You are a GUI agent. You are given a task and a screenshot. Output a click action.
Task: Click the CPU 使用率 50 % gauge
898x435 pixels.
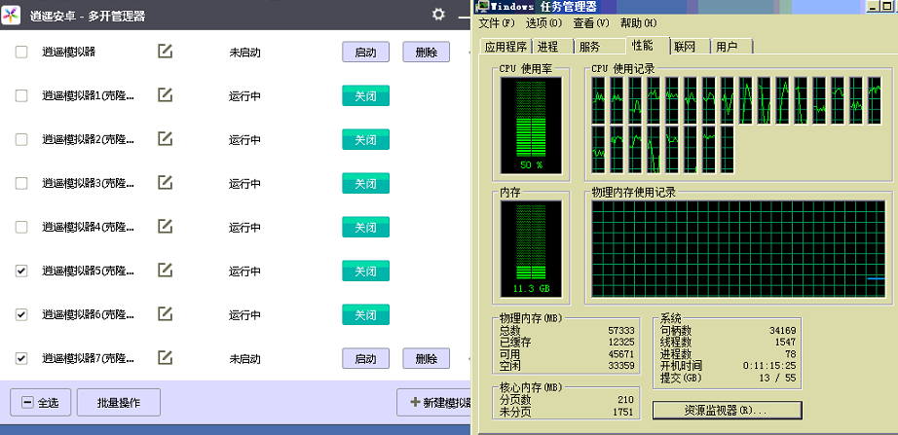point(531,126)
